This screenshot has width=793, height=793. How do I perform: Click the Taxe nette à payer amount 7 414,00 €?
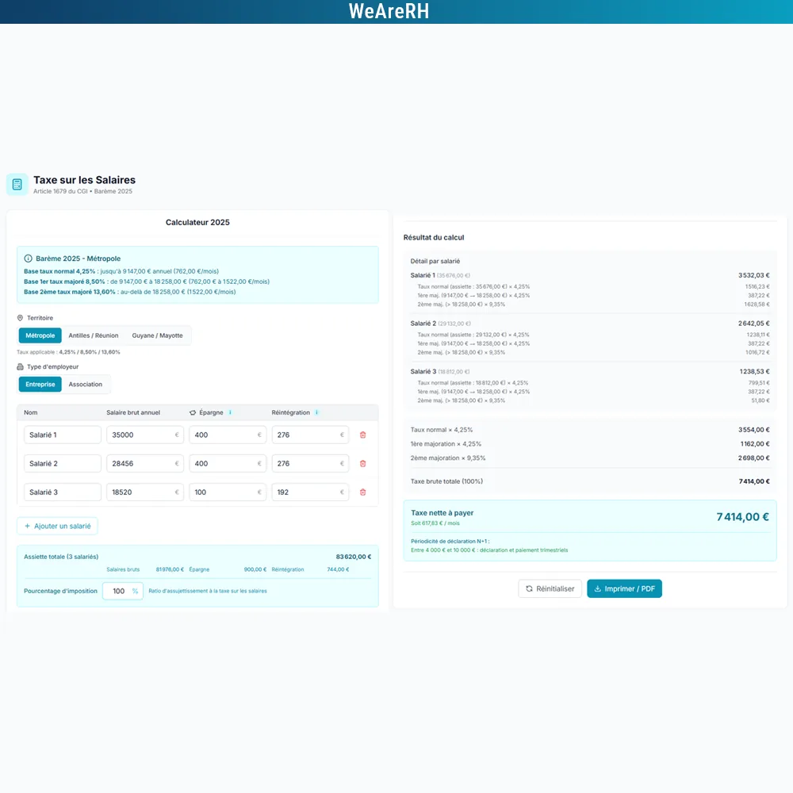pyautogui.click(x=742, y=517)
